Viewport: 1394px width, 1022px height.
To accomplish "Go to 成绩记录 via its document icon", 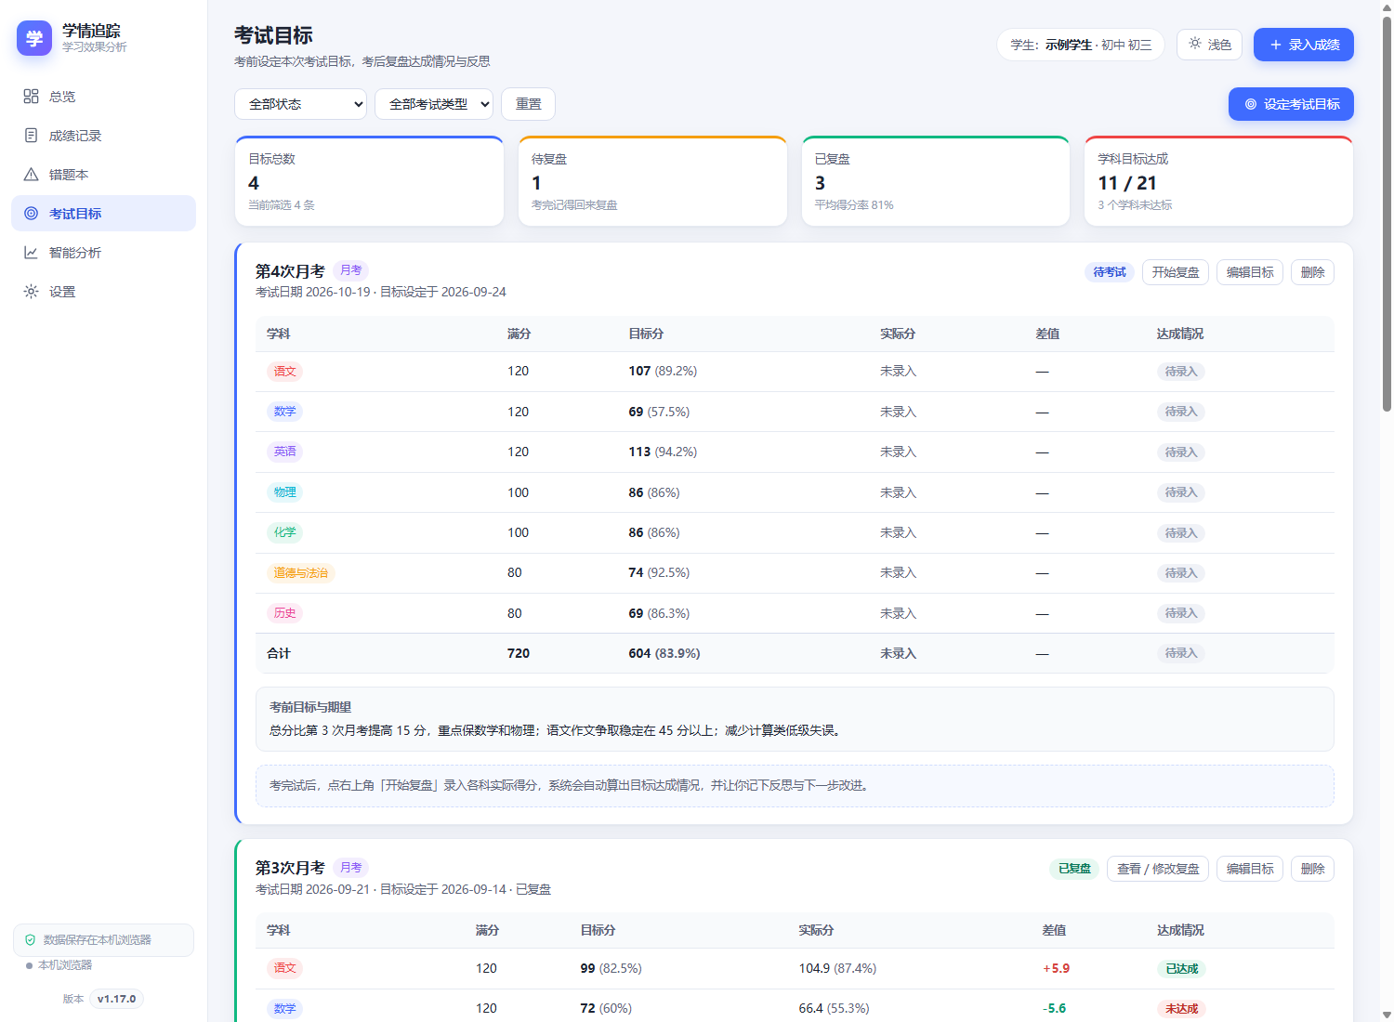I will tap(31, 136).
